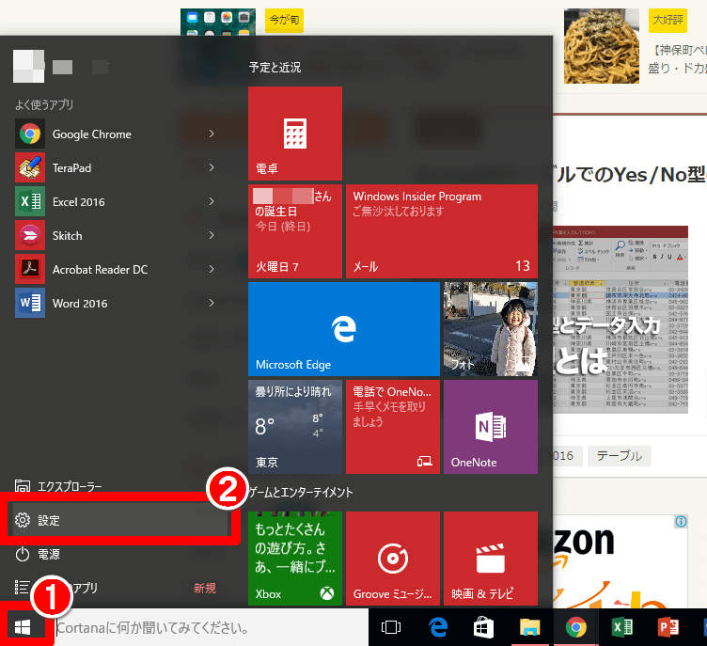
Task: Open 設定 in the start menu
Action: pyautogui.click(x=120, y=520)
